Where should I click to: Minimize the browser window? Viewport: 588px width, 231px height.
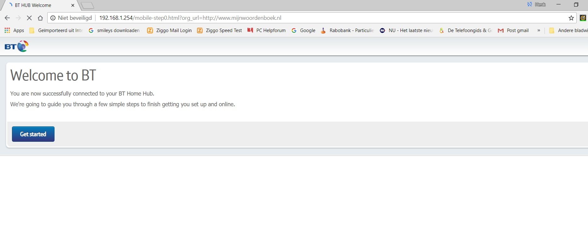pos(558,4)
